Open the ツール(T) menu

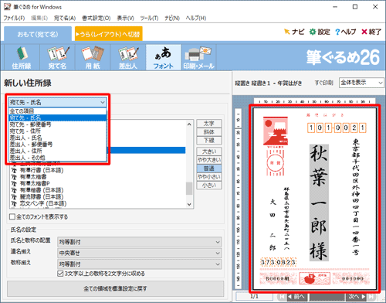pos(149,18)
